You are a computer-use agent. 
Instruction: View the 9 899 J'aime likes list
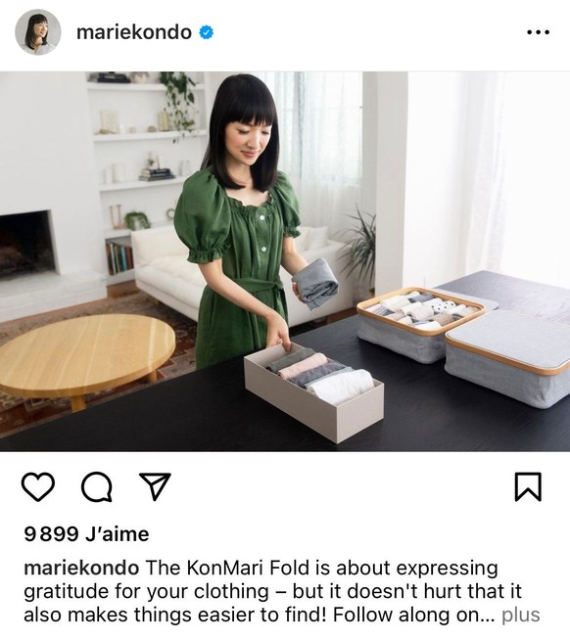(x=86, y=534)
